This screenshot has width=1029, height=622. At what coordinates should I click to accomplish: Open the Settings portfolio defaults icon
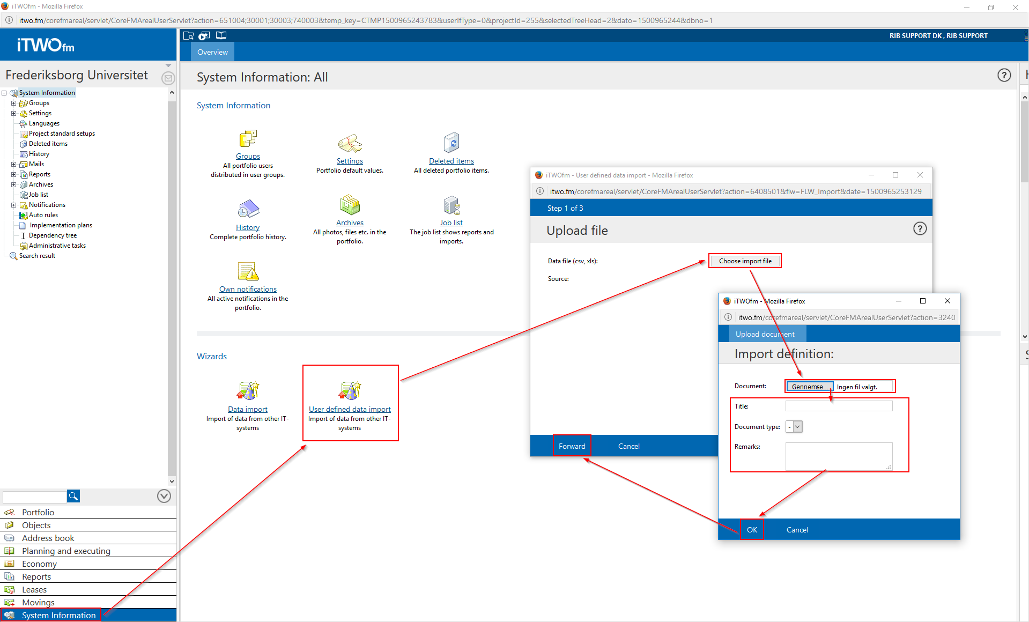350,144
